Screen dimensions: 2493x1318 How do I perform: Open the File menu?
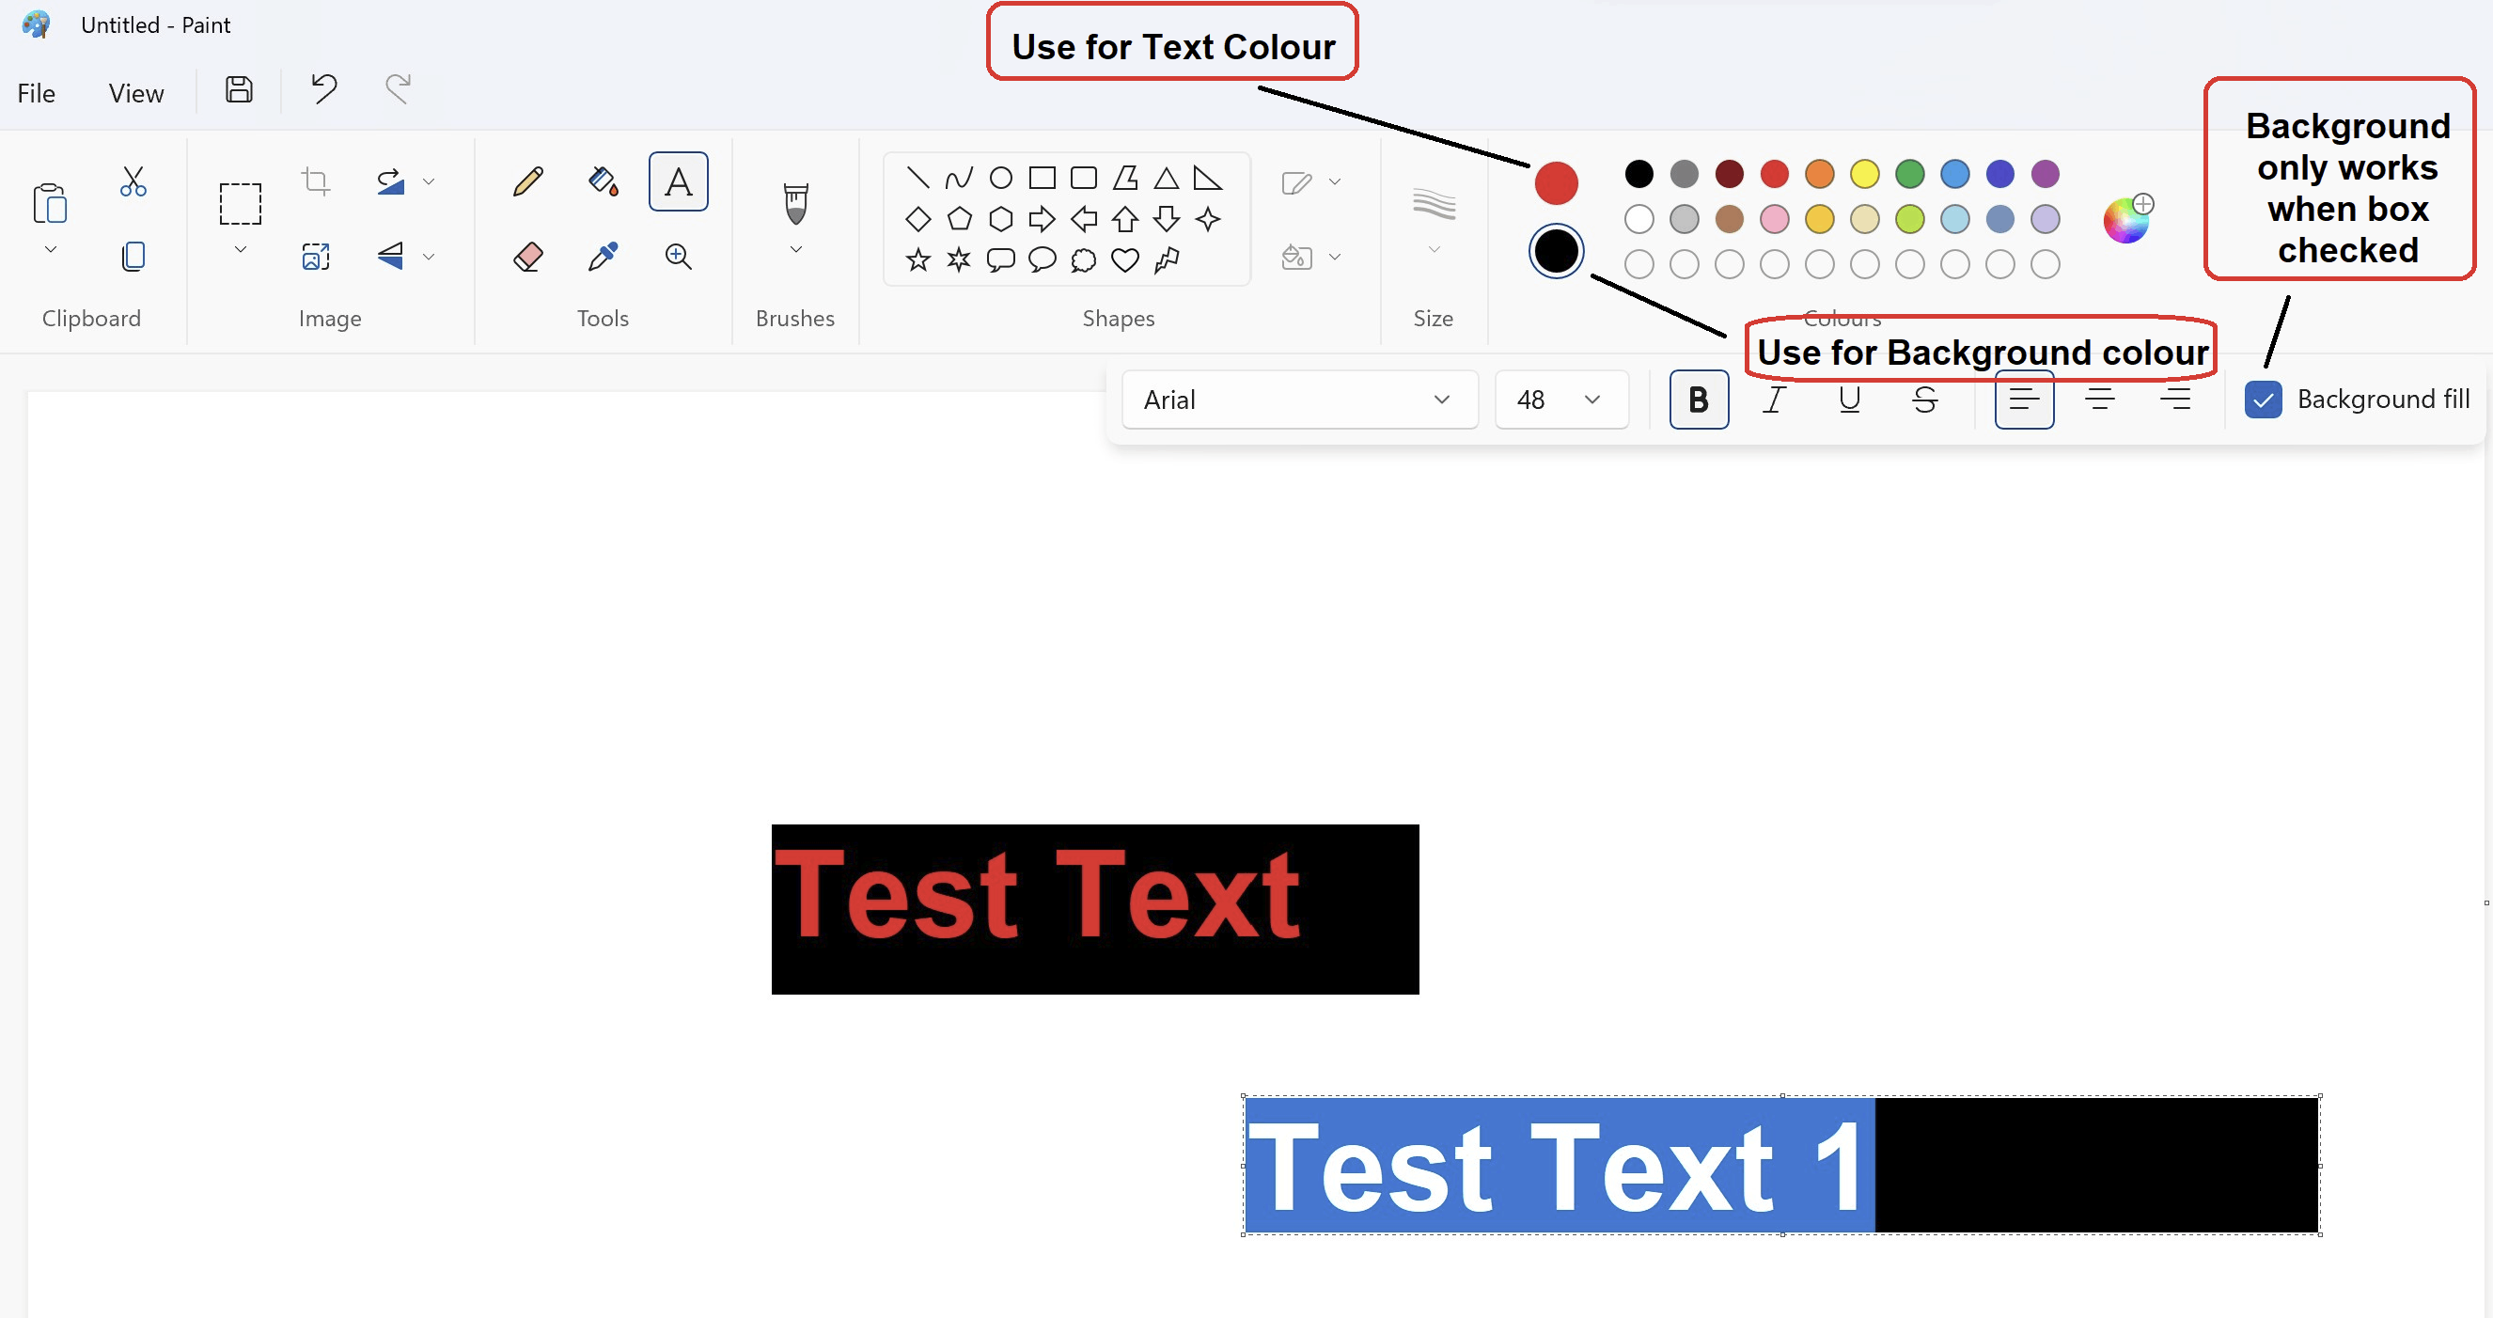point(37,91)
